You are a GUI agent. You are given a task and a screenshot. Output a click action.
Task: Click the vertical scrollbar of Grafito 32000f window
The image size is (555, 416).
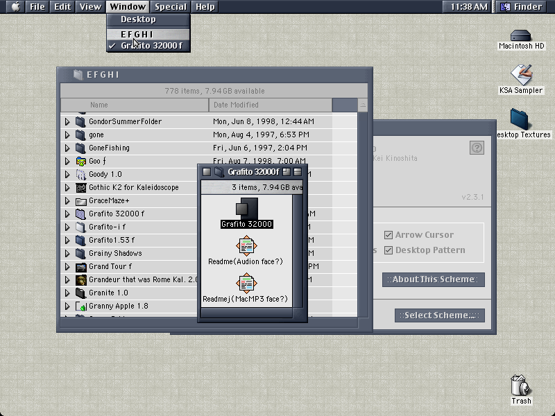point(298,251)
